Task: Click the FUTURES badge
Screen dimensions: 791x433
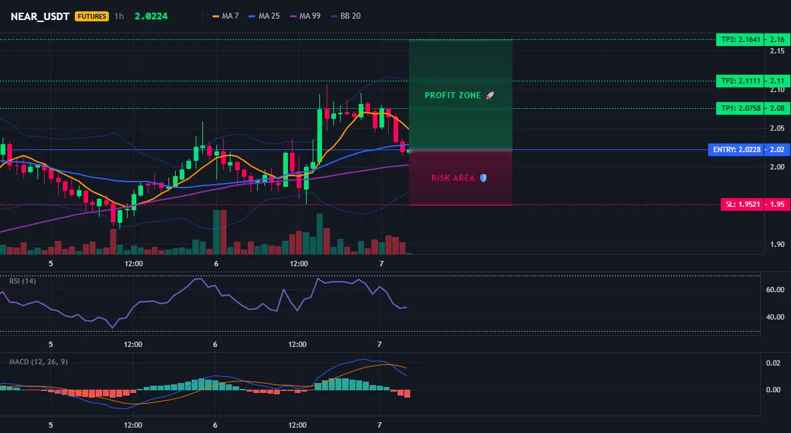Action: tap(92, 16)
